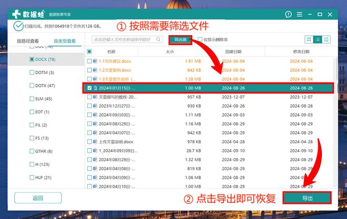Viewport: 347px width, 219px height.
Task: Select H (123) in type tree
Action: coord(42,164)
